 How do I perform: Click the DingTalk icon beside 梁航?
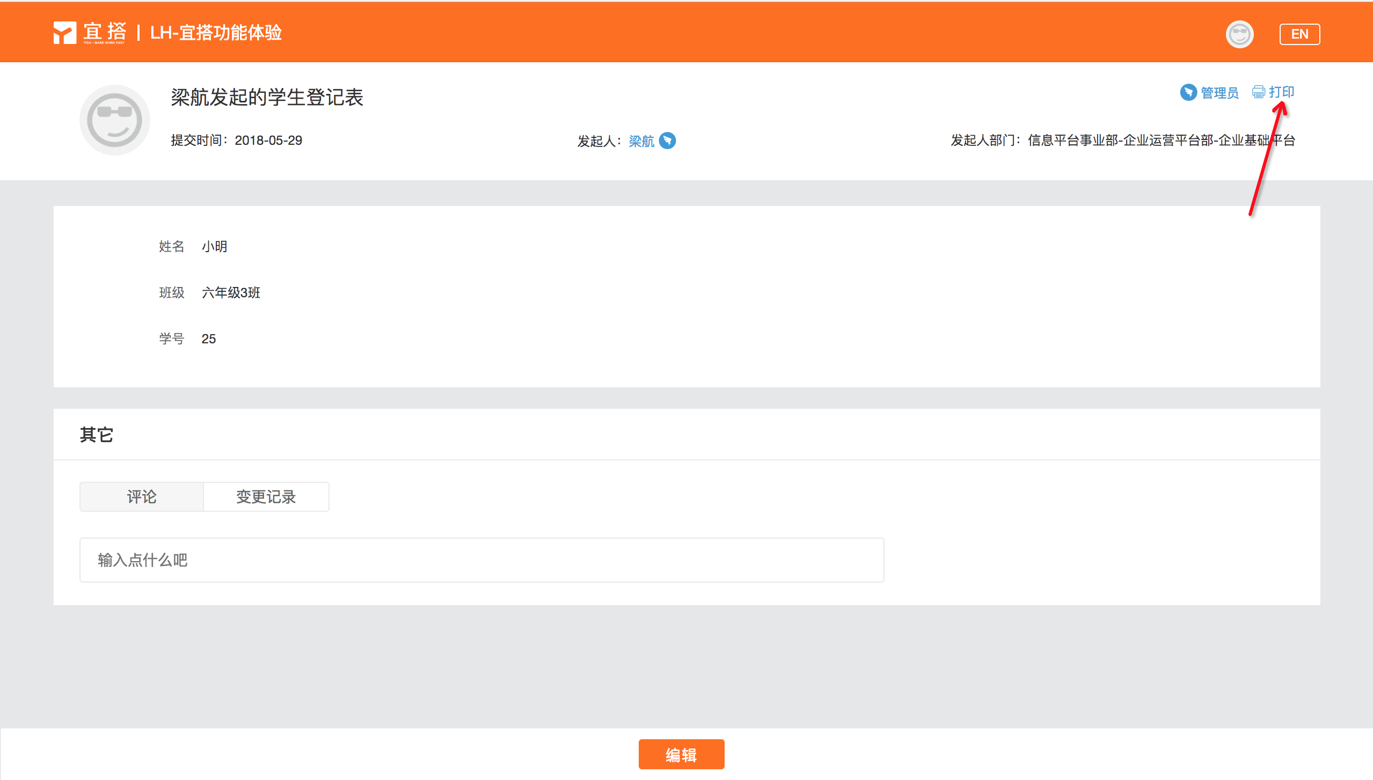[667, 141]
